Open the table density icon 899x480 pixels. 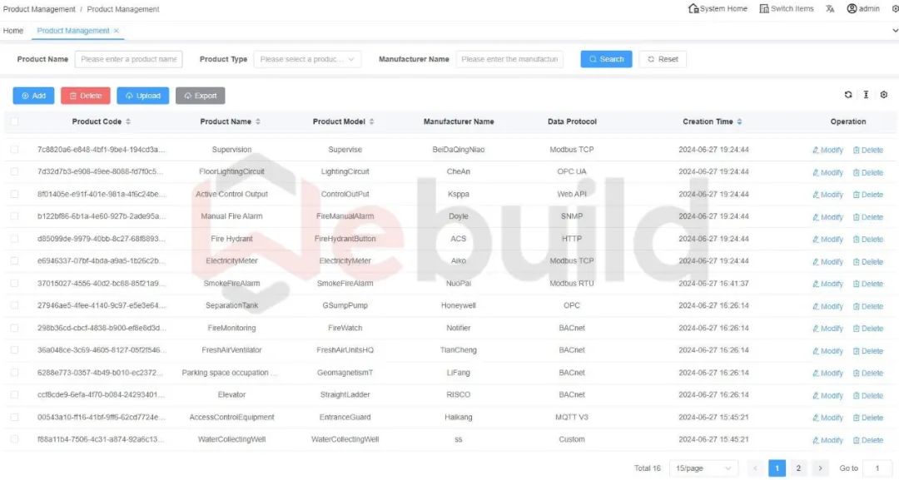(x=866, y=95)
